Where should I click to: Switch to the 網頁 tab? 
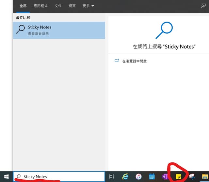pyautogui.click(x=72, y=6)
